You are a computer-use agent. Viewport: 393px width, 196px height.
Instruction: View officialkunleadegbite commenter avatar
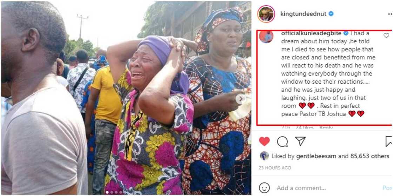point(266,36)
